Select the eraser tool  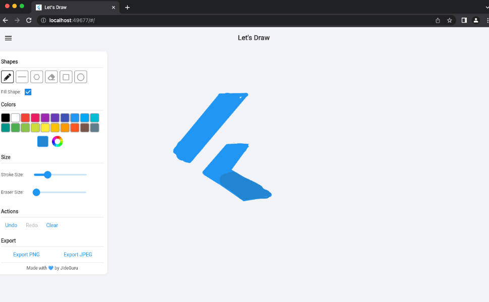(51, 77)
